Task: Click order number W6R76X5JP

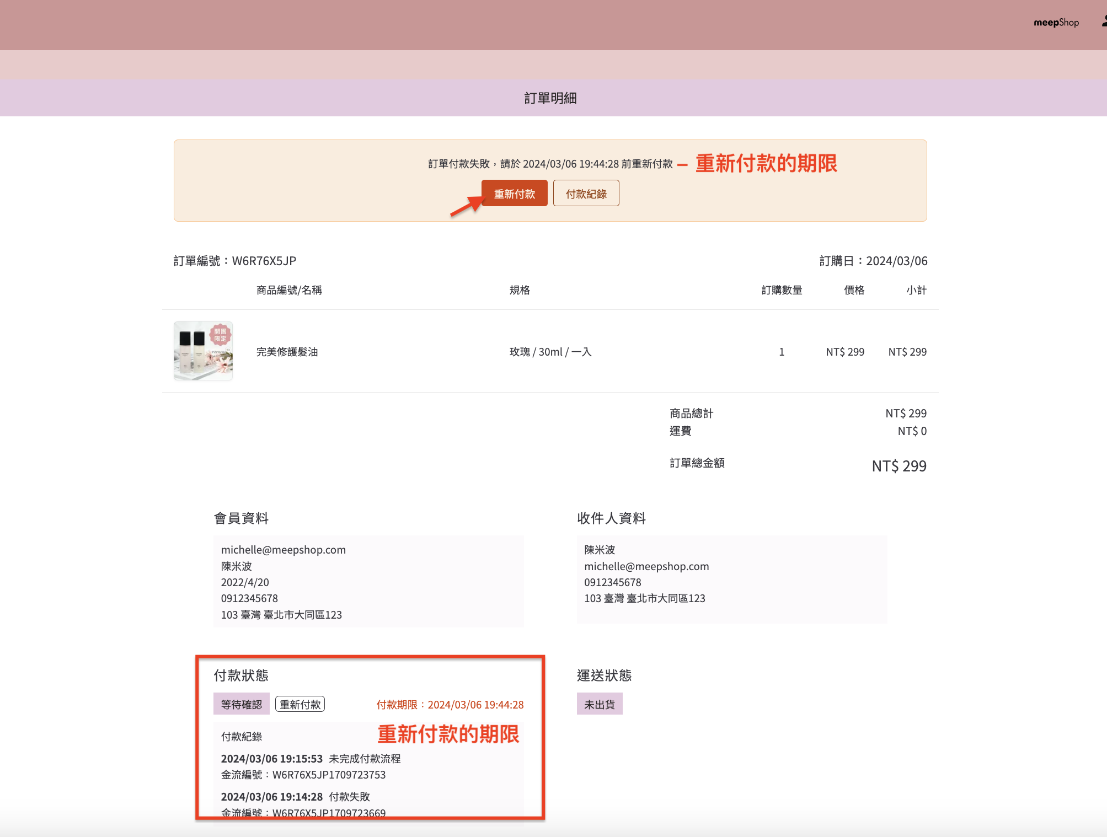Action: (x=264, y=261)
